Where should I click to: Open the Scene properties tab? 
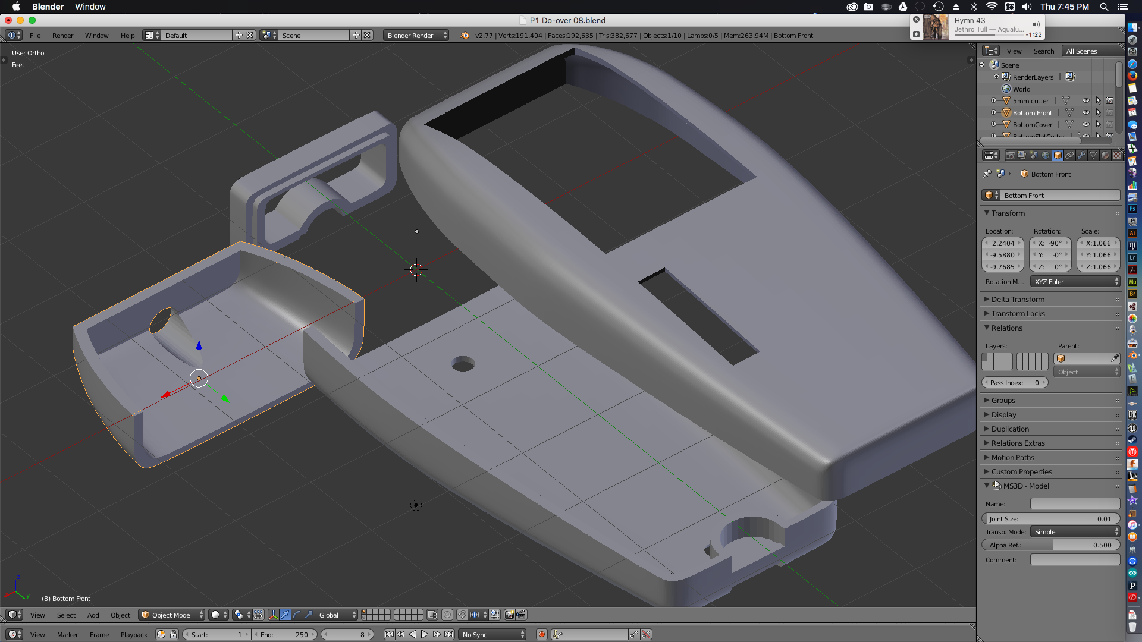point(1034,155)
